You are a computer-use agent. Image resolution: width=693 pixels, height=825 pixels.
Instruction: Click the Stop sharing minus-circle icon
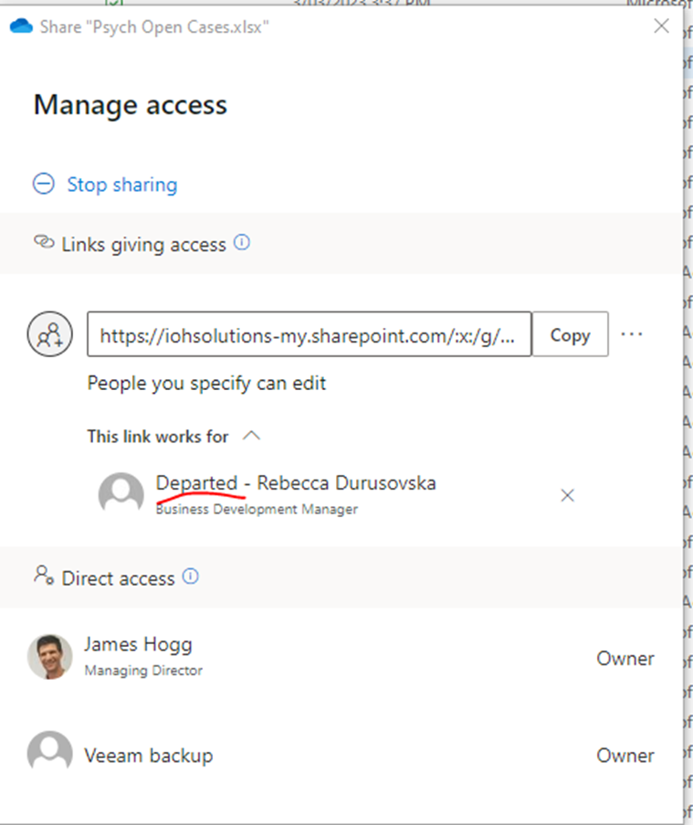(x=44, y=185)
